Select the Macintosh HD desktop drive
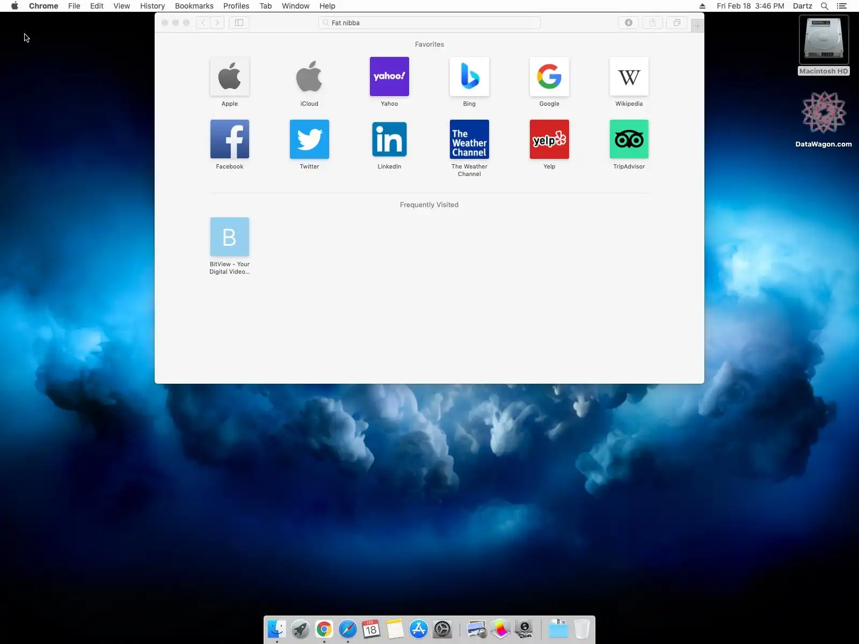 (x=824, y=45)
